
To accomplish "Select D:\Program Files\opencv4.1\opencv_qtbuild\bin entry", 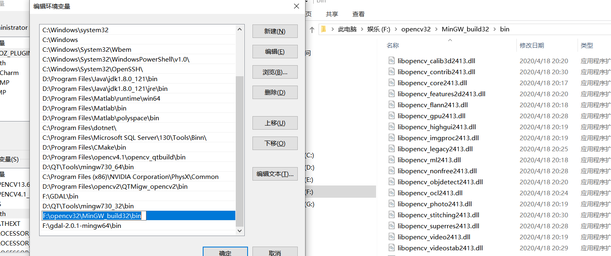I will pos(138,157).
